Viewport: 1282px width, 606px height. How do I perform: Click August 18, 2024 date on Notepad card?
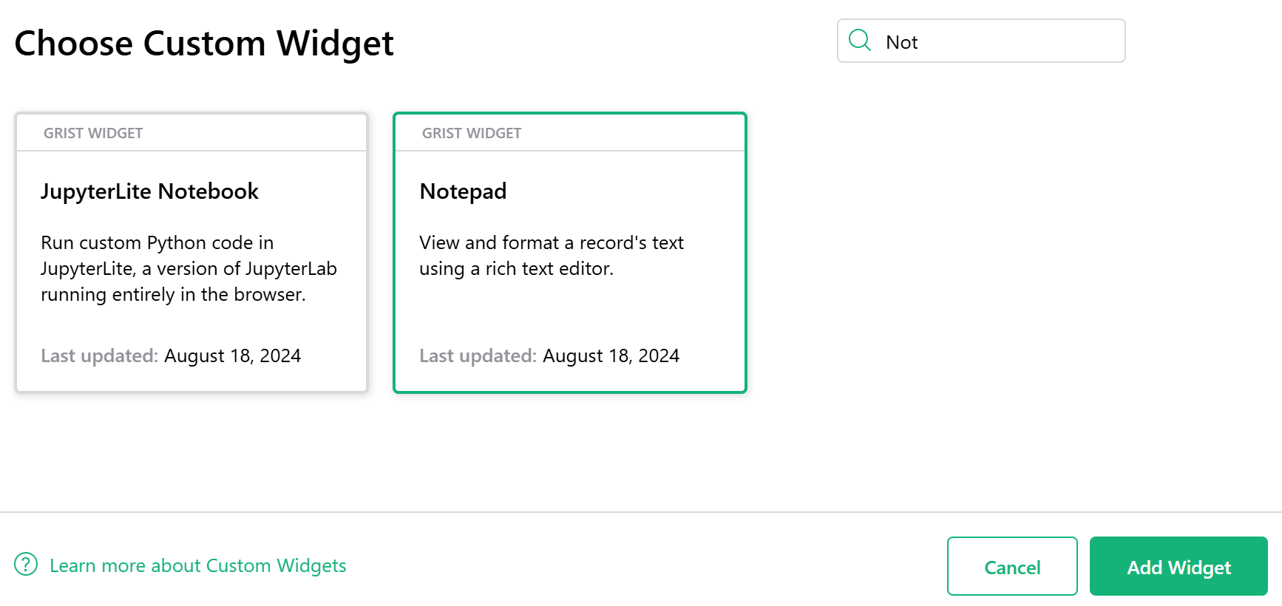pos(611,356)
